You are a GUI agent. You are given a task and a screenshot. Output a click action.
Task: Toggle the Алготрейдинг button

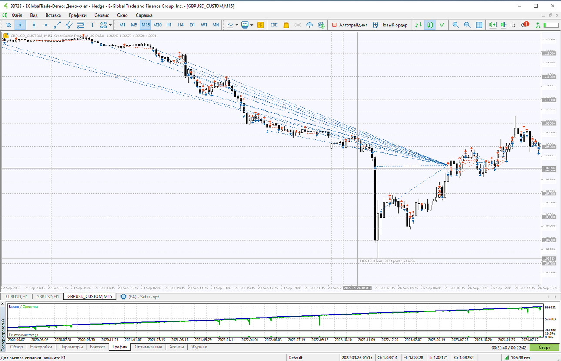pyautogui.click(x=350, y=25)
